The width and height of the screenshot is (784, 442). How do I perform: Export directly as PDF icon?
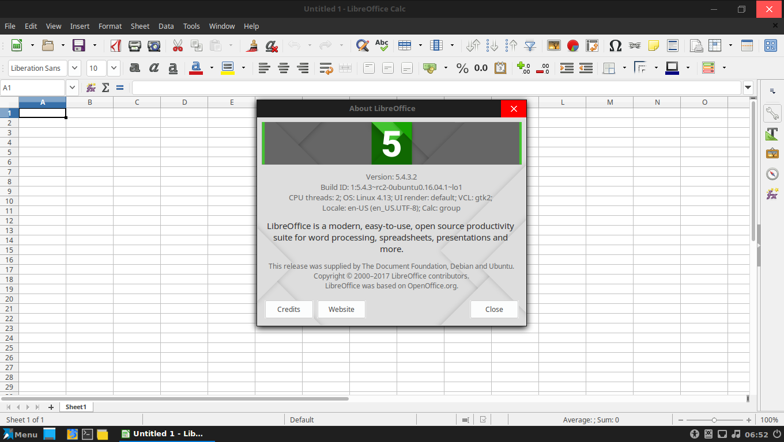116,45
